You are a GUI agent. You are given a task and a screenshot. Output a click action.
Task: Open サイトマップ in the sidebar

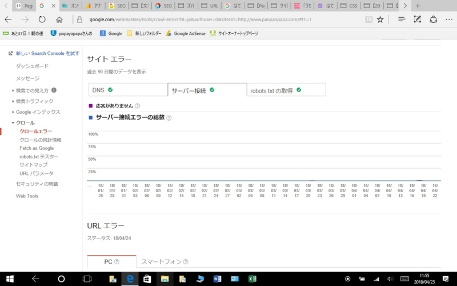(x=34, y=165)
